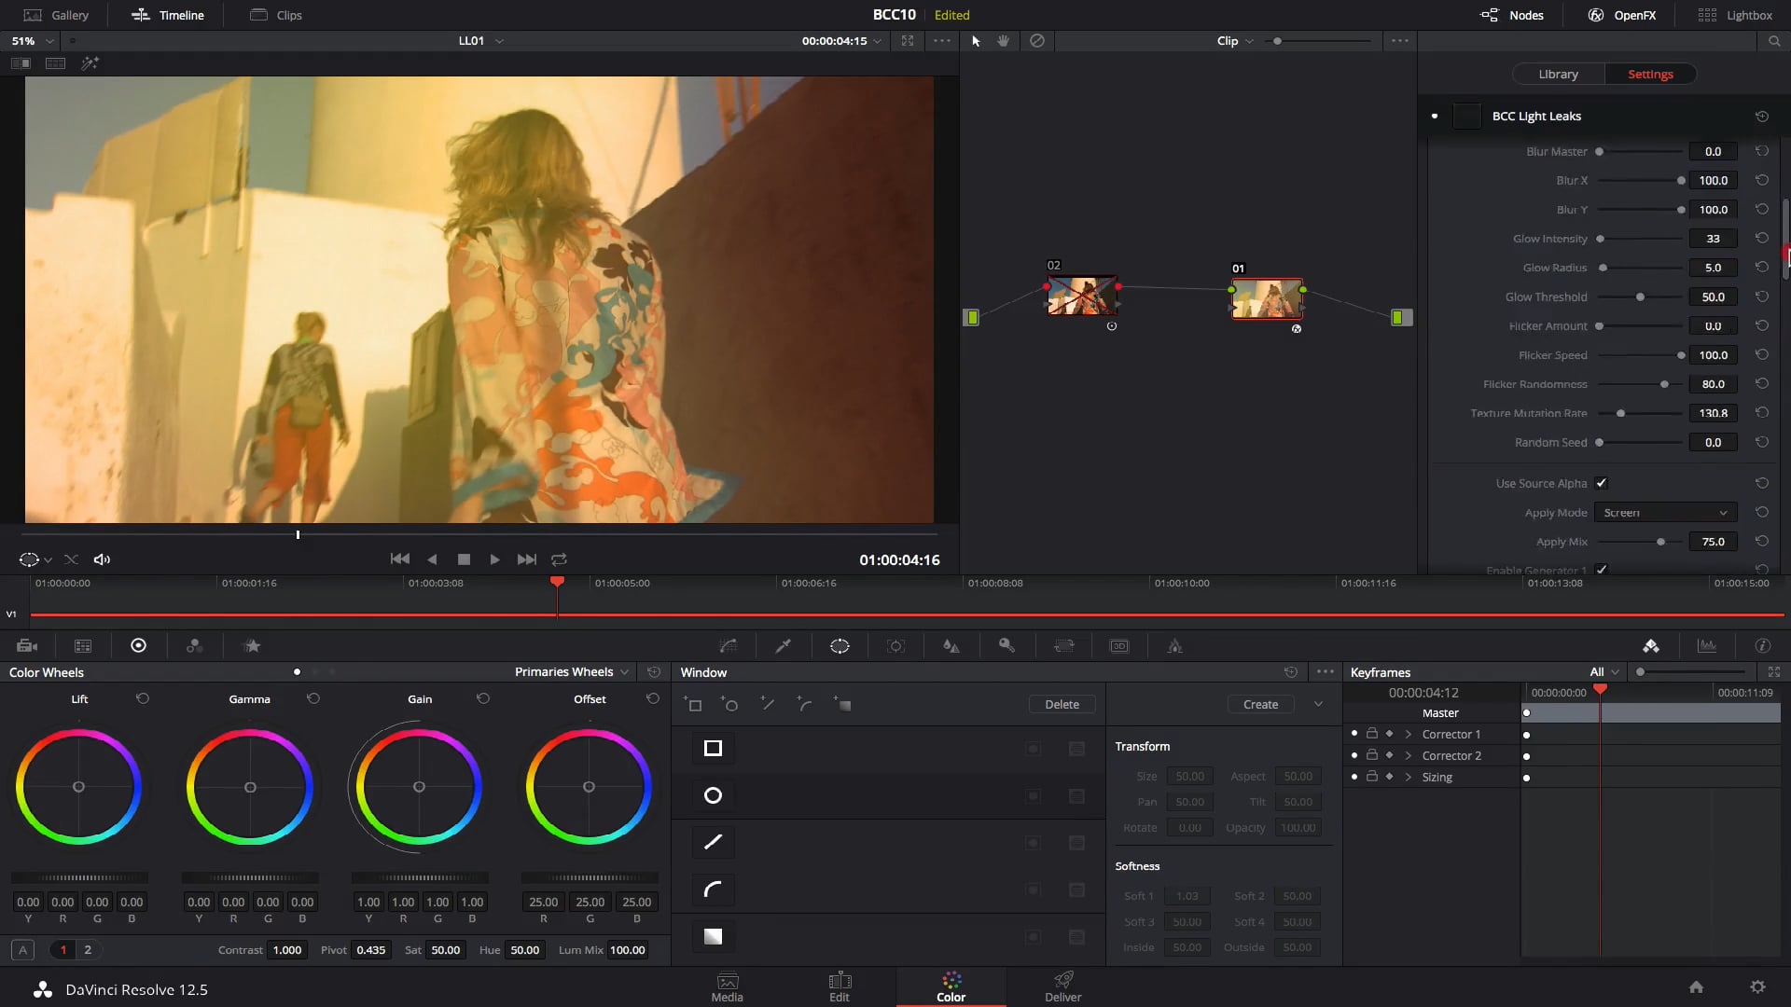Enable the Enable Generator checkbox

(1603, 570)
